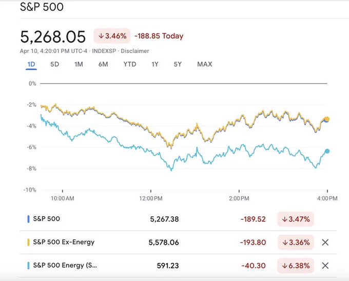Click the 6.38% down badge for Energy
The width and height of the screenshot is (349, 281).
296,266
